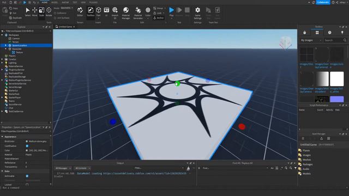Switch to the HOME ribbon tab
The height and width of the screenshot is (196, 349).
[x=45, y=2]
